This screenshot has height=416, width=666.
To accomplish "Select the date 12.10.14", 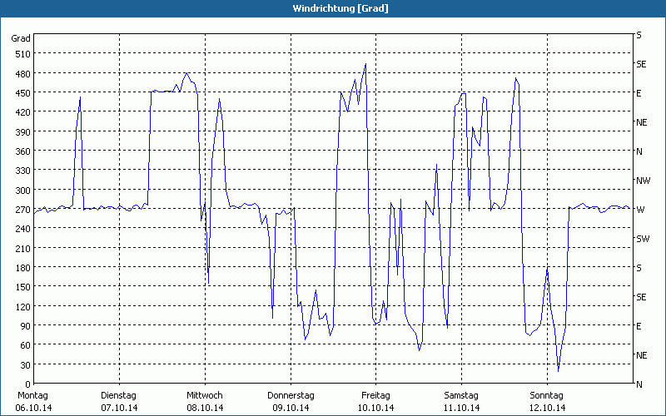I will [548, 408].
